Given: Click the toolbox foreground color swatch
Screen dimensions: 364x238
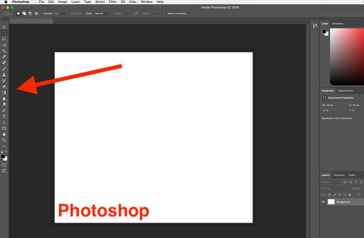Looking at the screenshot, I should click(x=3, y=157).
